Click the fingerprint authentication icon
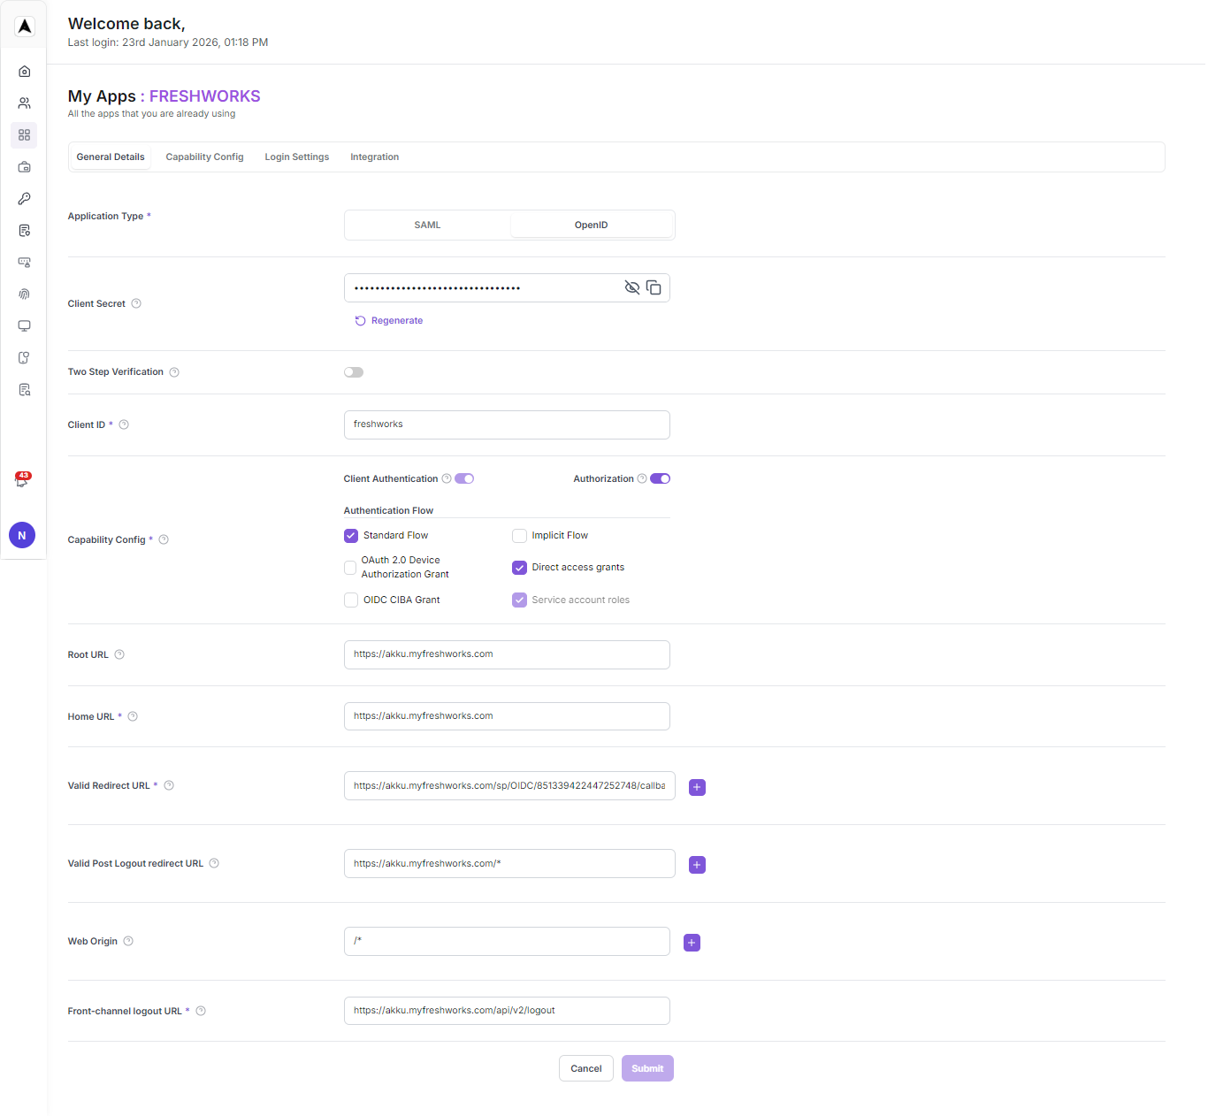The height and width of the screenshot is (1116, 1208). [x=24, y=294]
